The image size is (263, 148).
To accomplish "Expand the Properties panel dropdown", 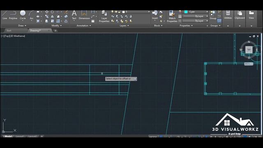I will (x=186, y=25).
